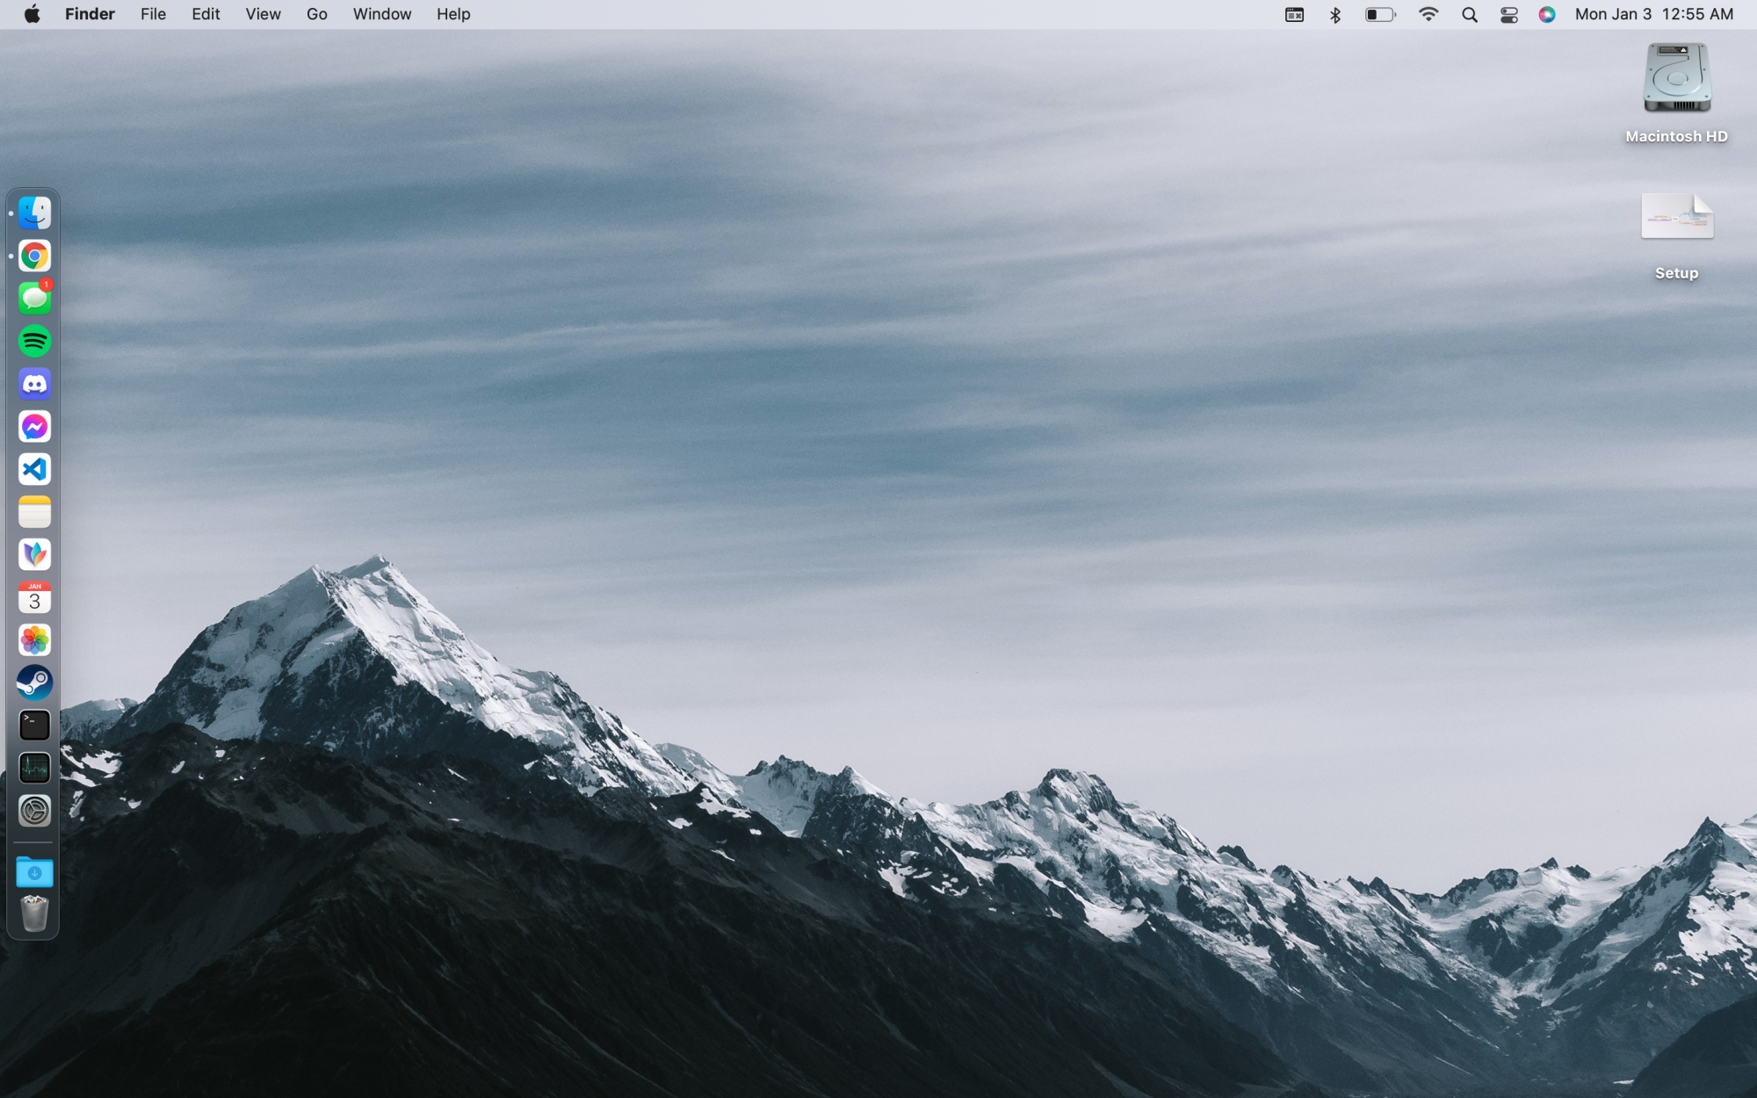Open Google Chrome from dock
1757x1098 pixels.
tap(34, 256)
